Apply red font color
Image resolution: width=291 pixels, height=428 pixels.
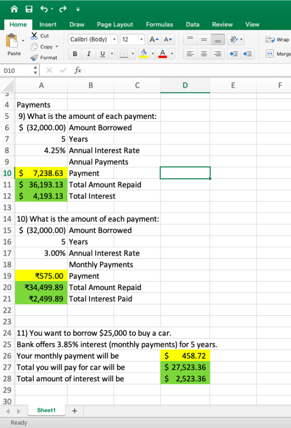point(163,54)
